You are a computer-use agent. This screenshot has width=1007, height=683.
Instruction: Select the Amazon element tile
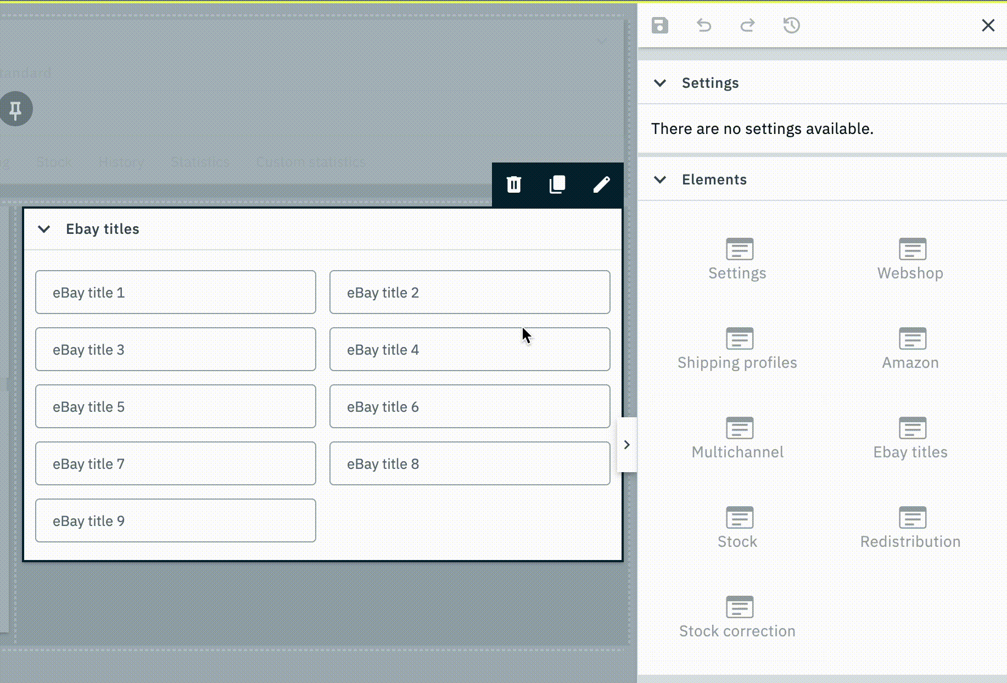(910, 349)
